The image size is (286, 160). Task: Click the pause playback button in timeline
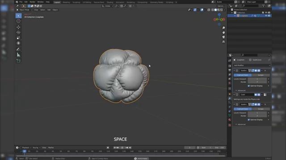point(122,148)
